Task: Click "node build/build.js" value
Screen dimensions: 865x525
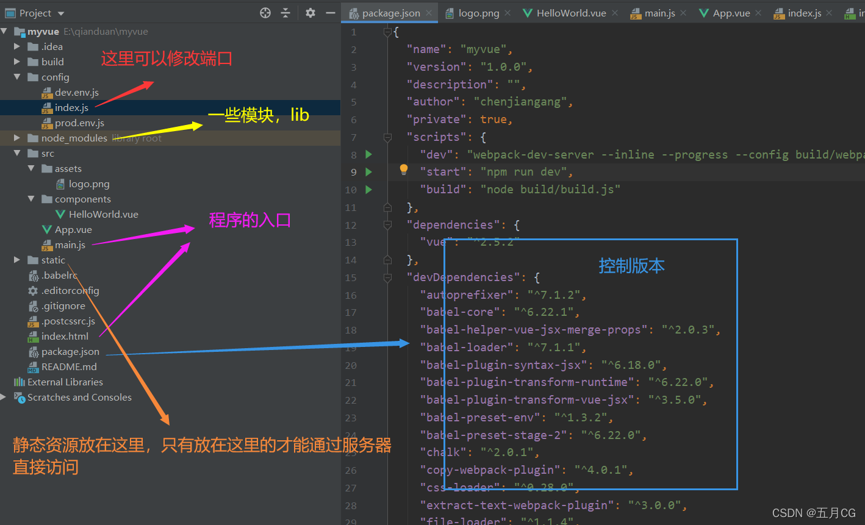Action: 550,190
